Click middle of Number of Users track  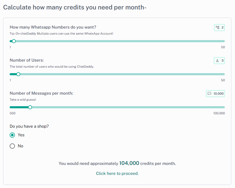pyautogui.click(x=117, y=74)
